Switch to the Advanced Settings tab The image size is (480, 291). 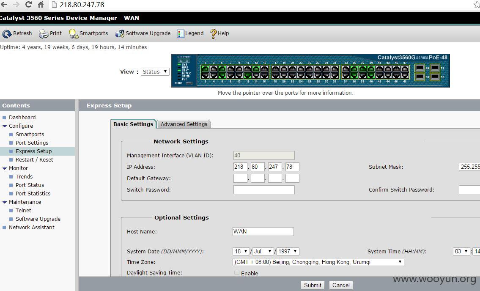[184, 124]
